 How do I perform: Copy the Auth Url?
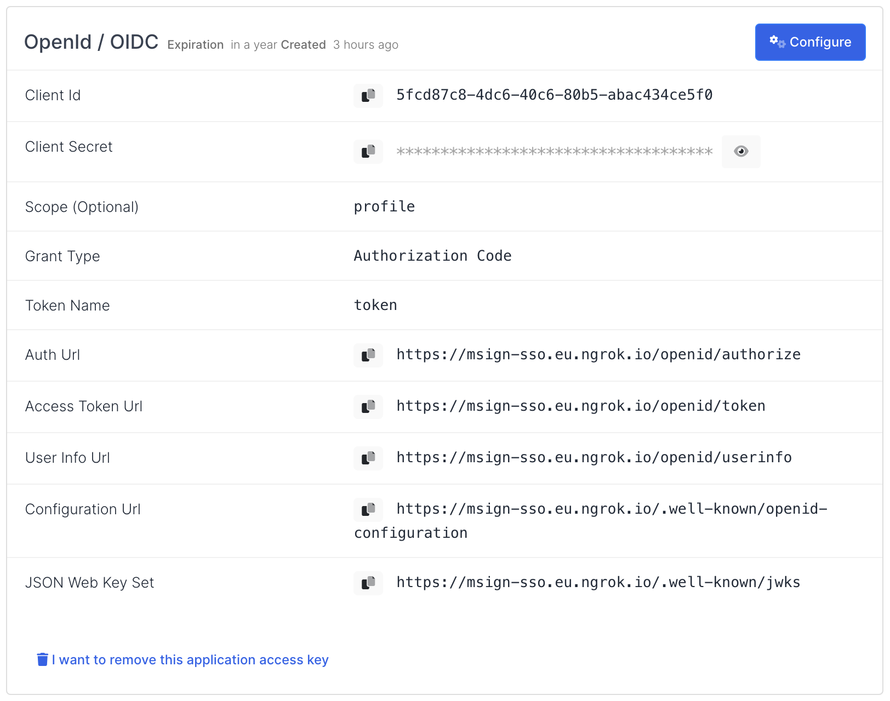click(x=368, y=355)
